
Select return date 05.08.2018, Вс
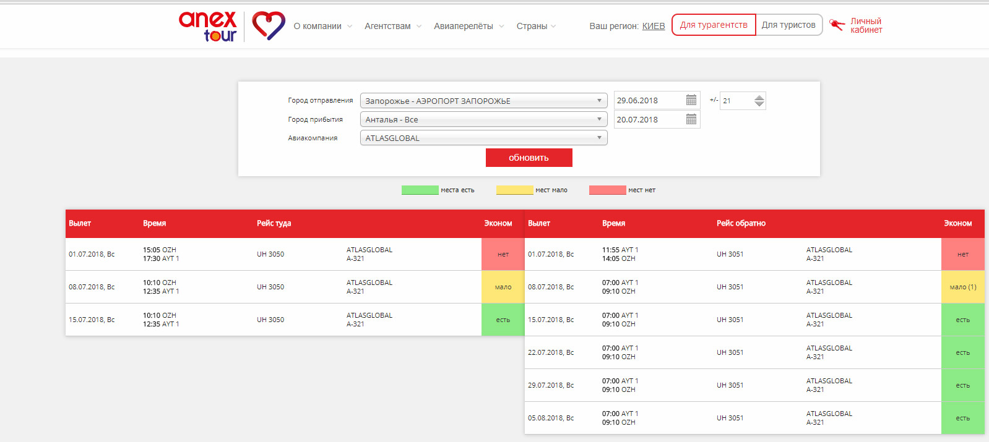tap(551, 418)
